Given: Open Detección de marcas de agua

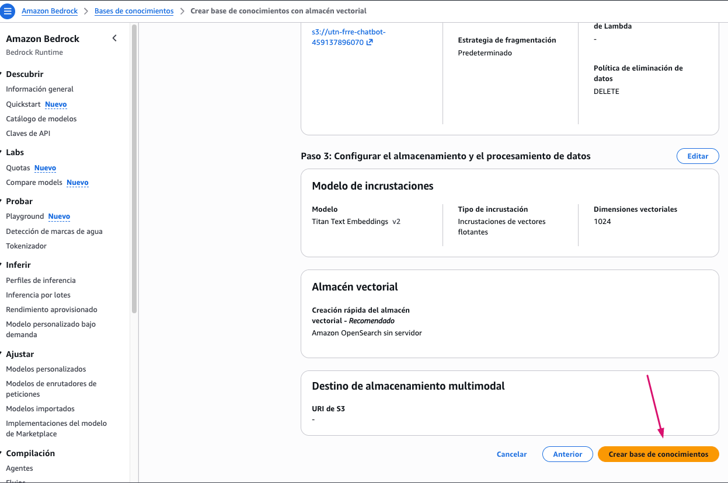Looking at the screenshot, I should coord(54,232).
